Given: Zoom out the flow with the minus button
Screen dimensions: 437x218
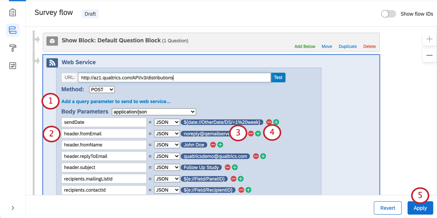Looking at the screenshot, I should tap(429, 55).
